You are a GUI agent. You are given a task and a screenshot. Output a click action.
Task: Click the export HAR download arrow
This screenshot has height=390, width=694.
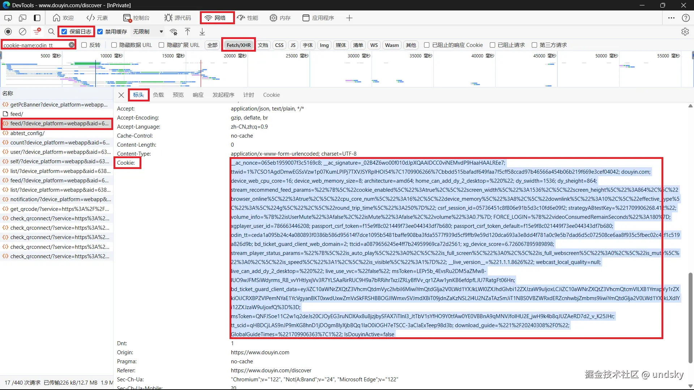202,32
